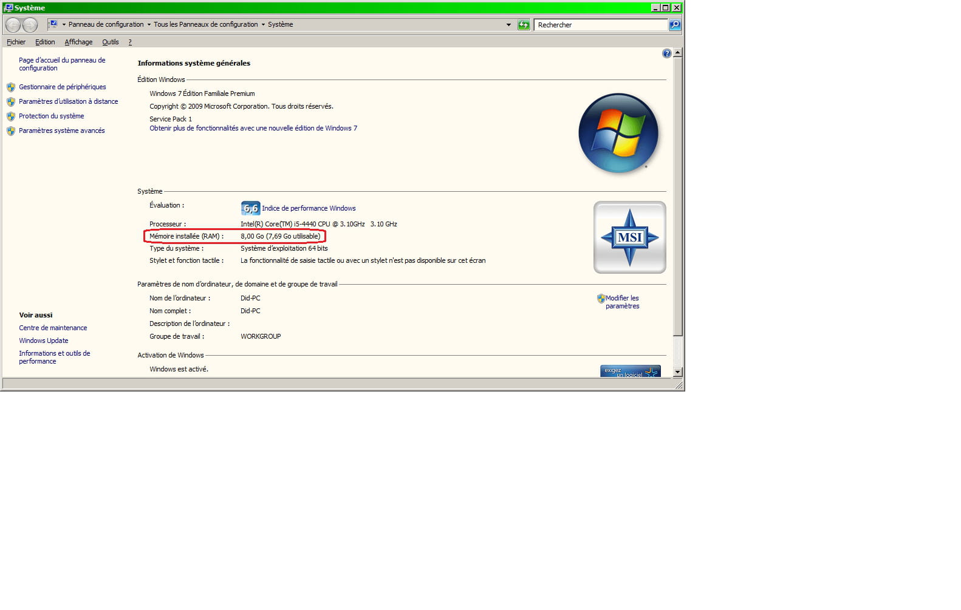The height and width of the screenshot is (610, 961).
Task: Click the Copyright 2009 Microsoft Corporation text
Action: (241, 106)
